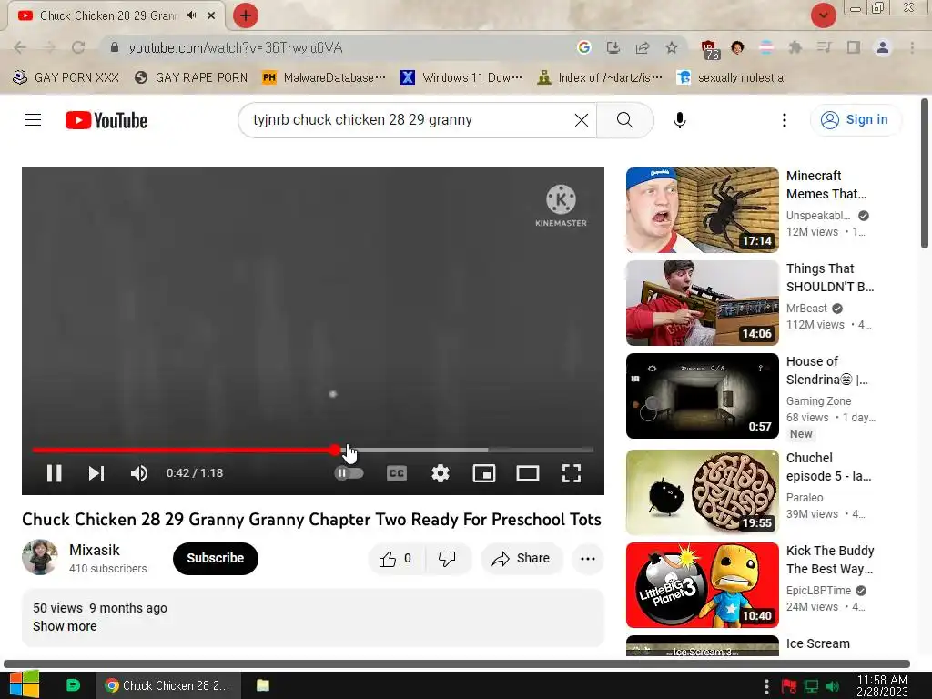The height and width of the screenshot is (699, 932).
Task: Open YouTube settings three-dot menu
Action: 785,120
